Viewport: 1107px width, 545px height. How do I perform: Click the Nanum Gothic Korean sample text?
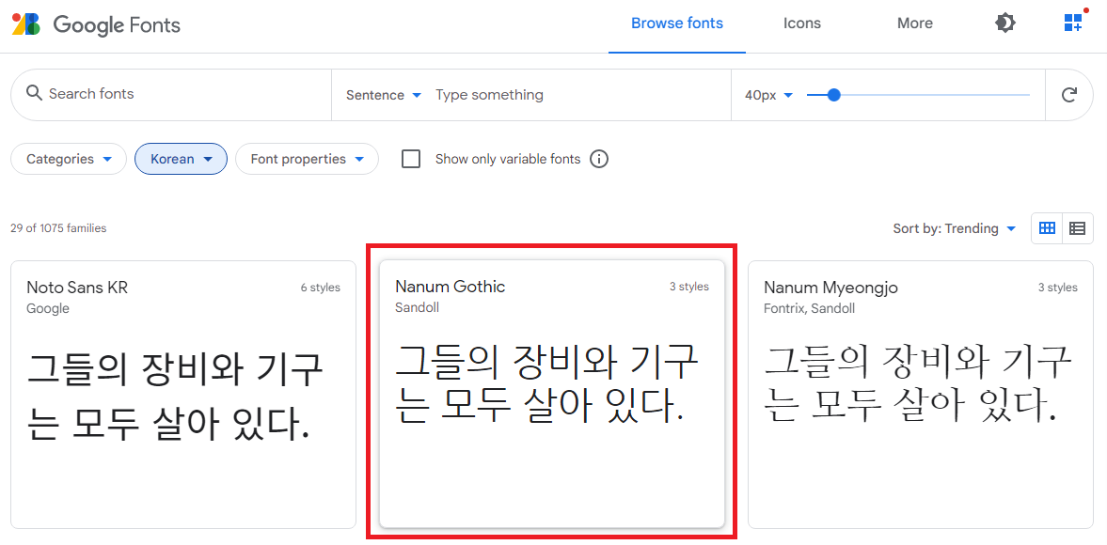click(x=546, y=382)
